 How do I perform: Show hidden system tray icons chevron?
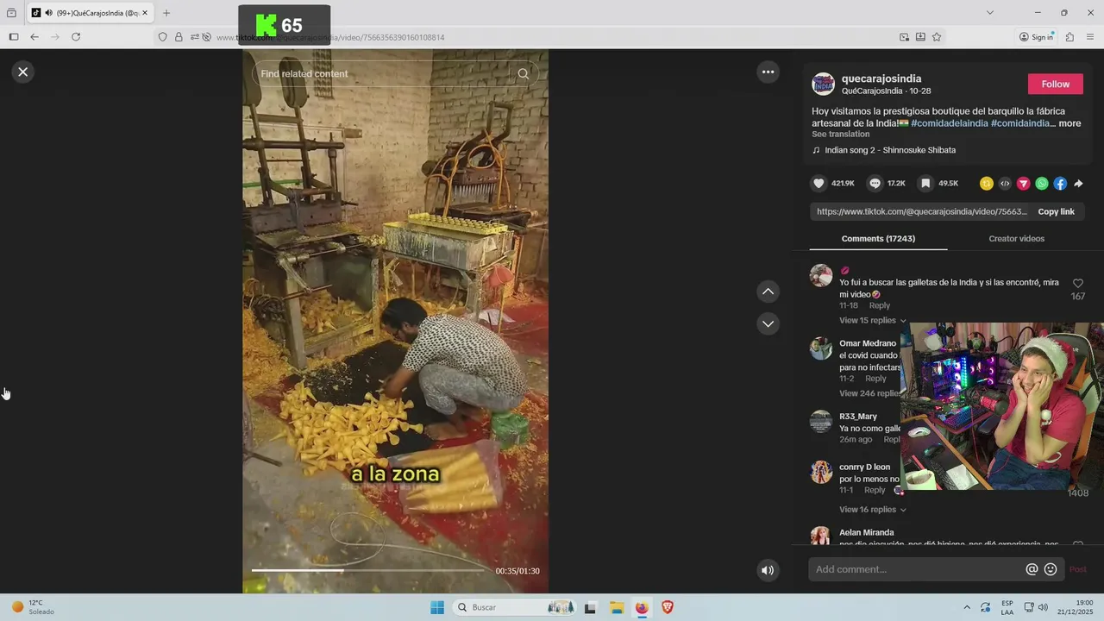pyautogui.click(x=966, y=608)
